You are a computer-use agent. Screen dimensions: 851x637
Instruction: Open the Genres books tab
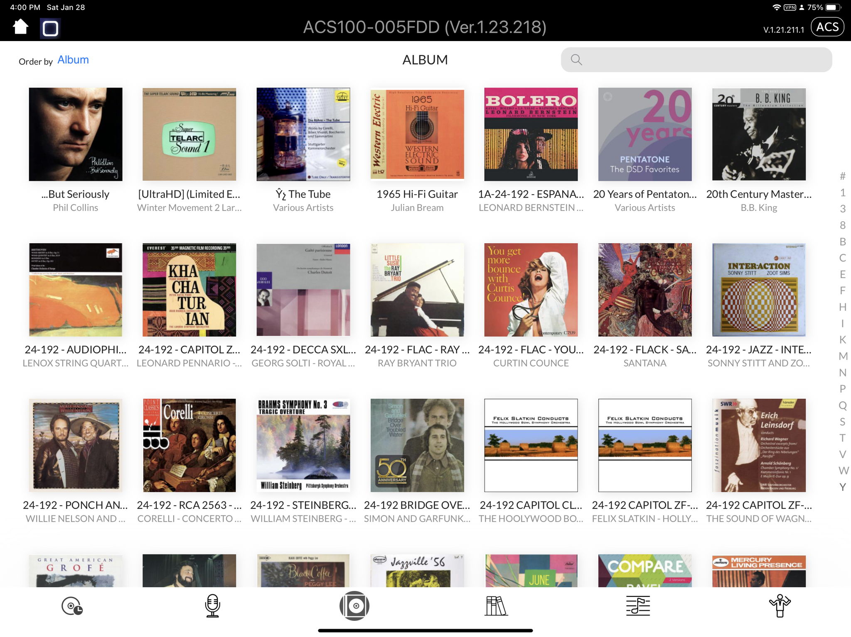point(496,606)
